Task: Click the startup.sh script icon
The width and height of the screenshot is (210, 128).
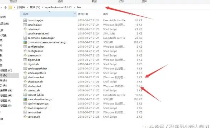Action: (25, 90)
